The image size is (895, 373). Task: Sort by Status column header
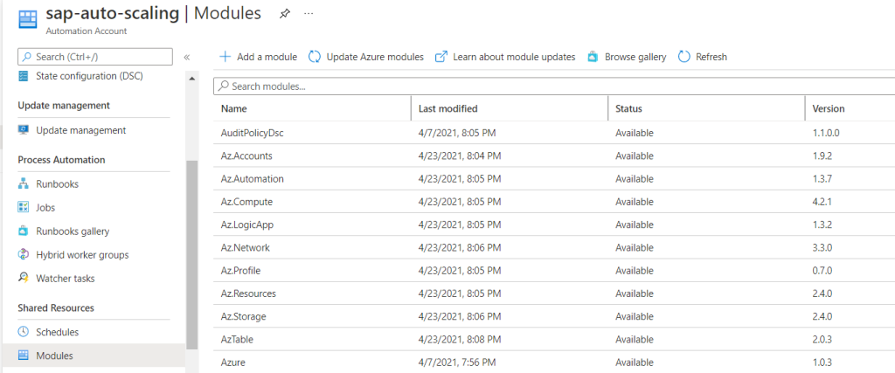click(628, 108)
